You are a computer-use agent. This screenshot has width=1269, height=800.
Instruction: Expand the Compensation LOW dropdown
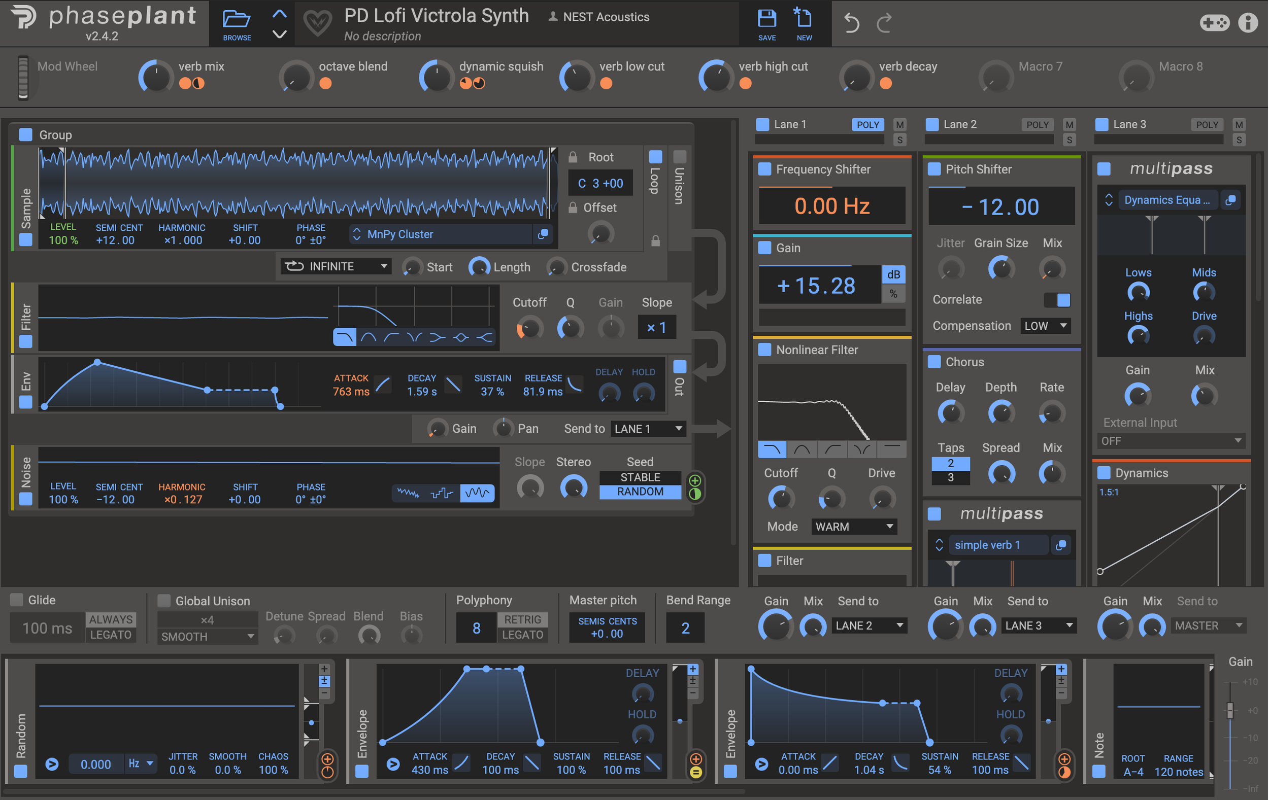click(1045, 326)
